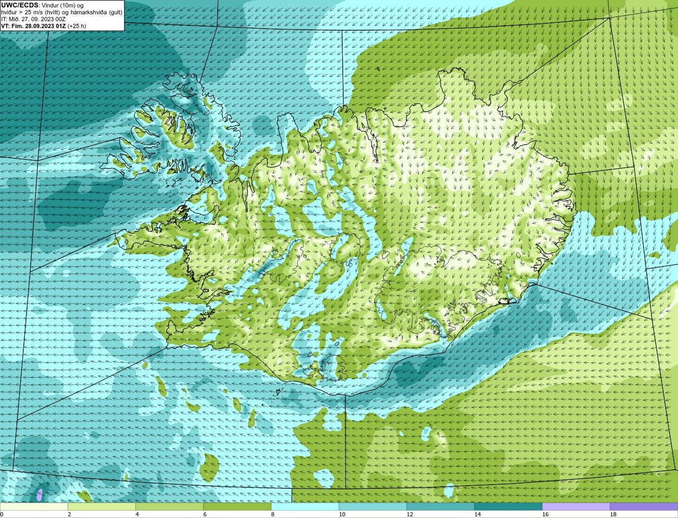Pick the teal 12–14 m/s legend swatch
The height and width of the screenshot is (518, 678).
click(x=441, y=507)
